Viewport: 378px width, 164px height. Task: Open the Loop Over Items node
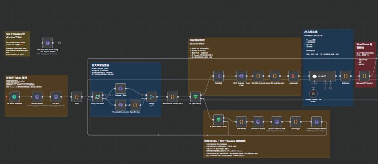97,97
